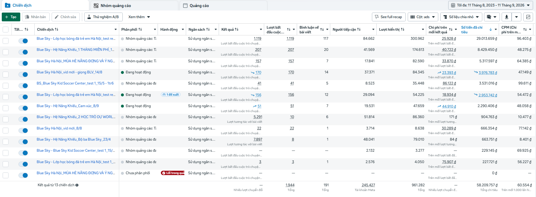
Task: Click the export download icon button
Action: click(506, 17)
